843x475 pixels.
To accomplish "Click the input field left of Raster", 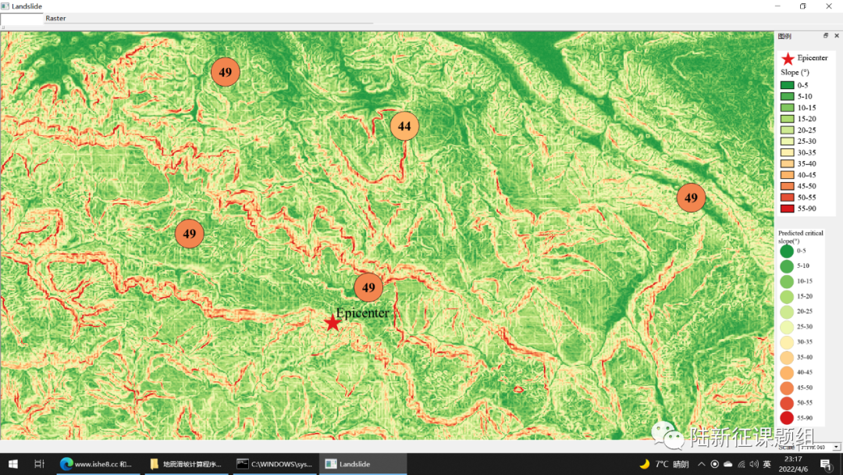I will tap(22, 18).
